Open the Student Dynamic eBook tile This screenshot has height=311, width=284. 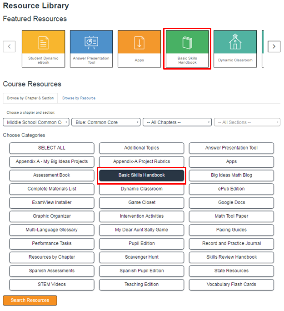pos(43,49)
